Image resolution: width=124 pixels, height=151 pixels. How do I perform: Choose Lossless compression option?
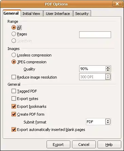[14, 55]
